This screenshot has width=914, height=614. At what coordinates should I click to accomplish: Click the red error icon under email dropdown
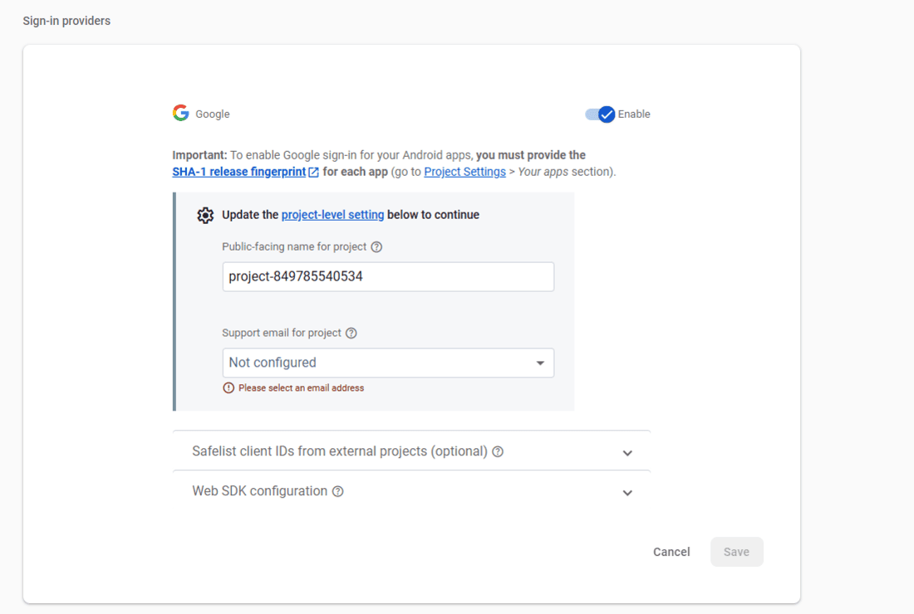point(228,388)
